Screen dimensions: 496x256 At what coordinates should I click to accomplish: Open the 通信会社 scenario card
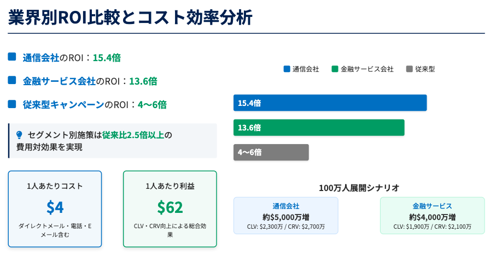coord(285,216)
